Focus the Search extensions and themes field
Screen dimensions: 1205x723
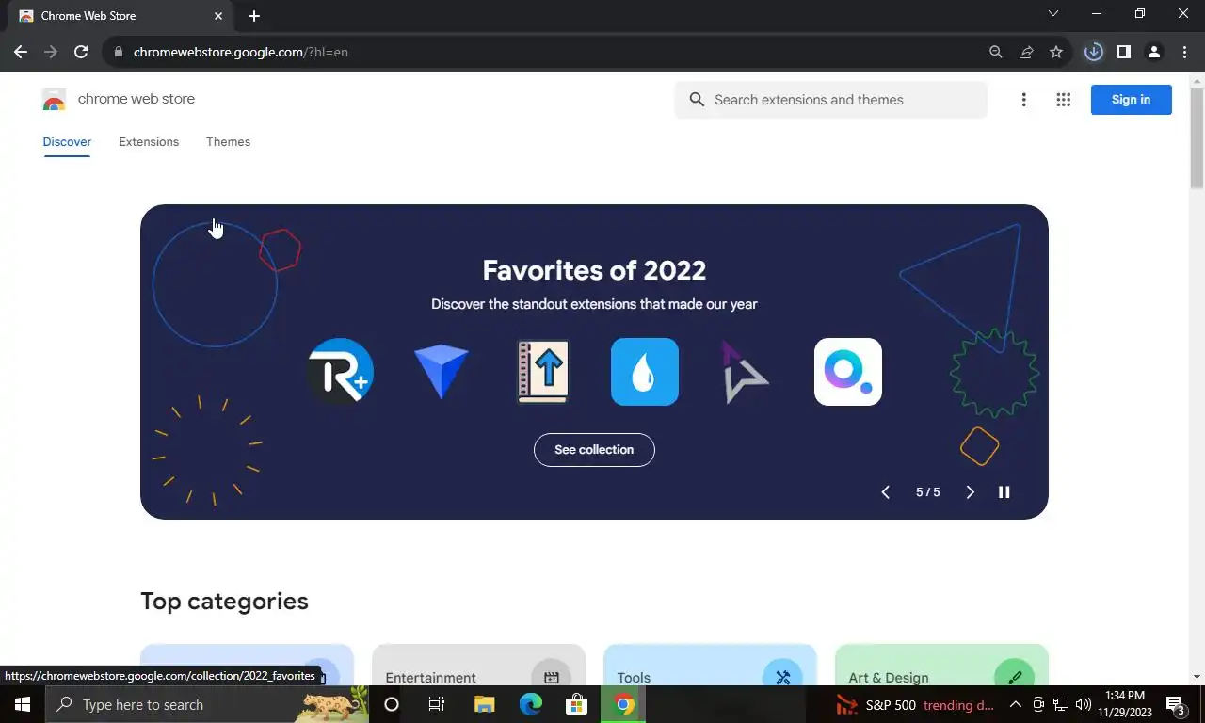(830, 100)
